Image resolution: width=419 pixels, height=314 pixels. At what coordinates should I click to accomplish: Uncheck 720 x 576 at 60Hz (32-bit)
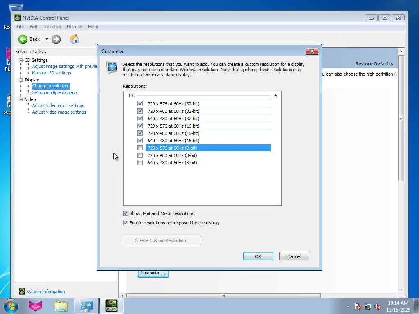pyautogui.click(x=140, y=103)
